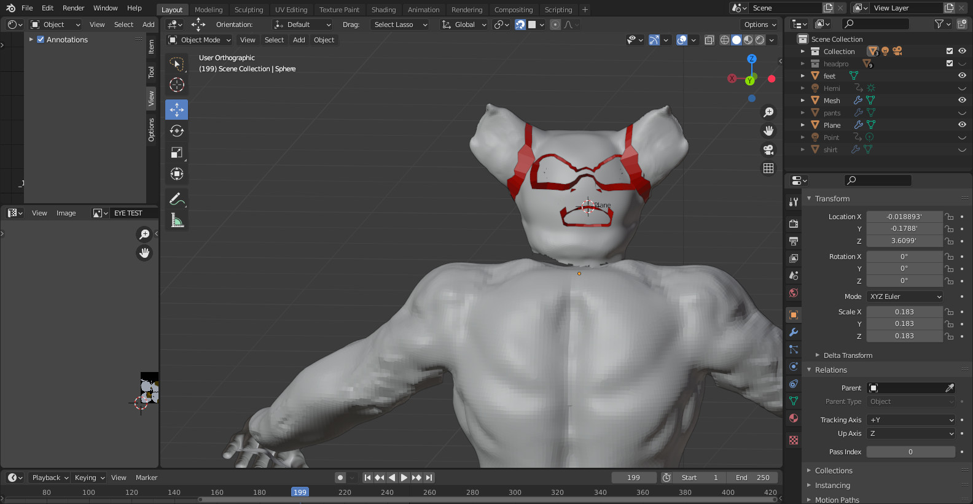This screenshot has height=504, width=973.
Task: Open the Material properties tab
Action: (794, 418)
